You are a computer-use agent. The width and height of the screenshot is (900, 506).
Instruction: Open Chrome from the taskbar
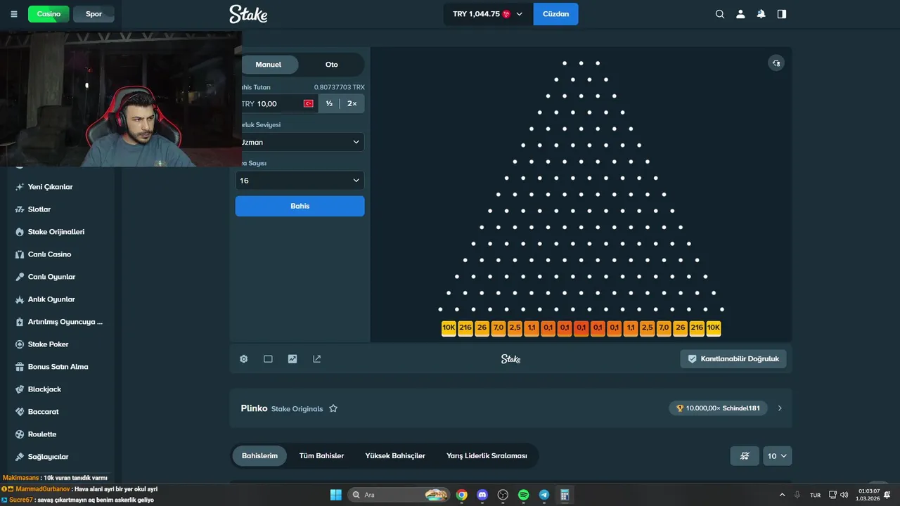pyautogui.click(x=461, y=495)
